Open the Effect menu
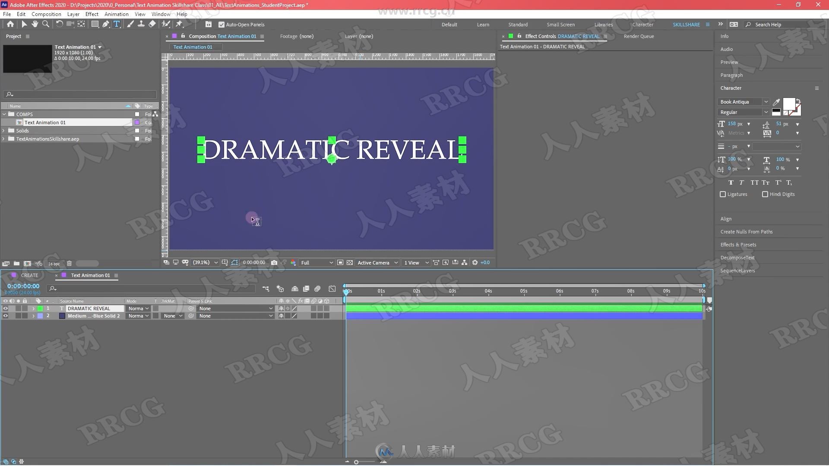 coord(92,14)
